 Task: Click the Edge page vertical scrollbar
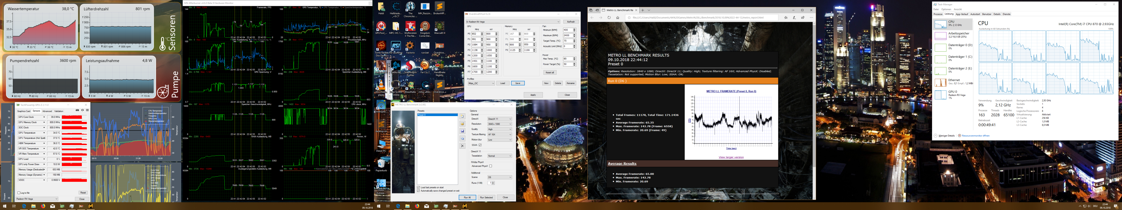pos(814,111)
